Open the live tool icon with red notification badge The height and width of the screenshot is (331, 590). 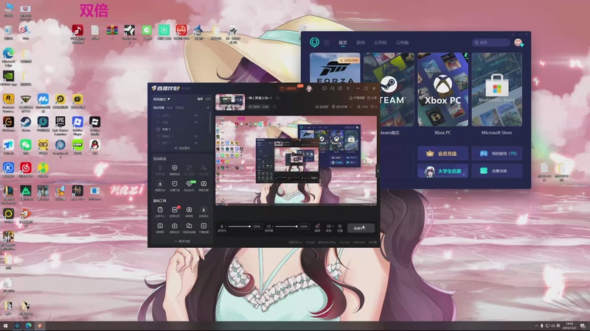tap(175, 210)
